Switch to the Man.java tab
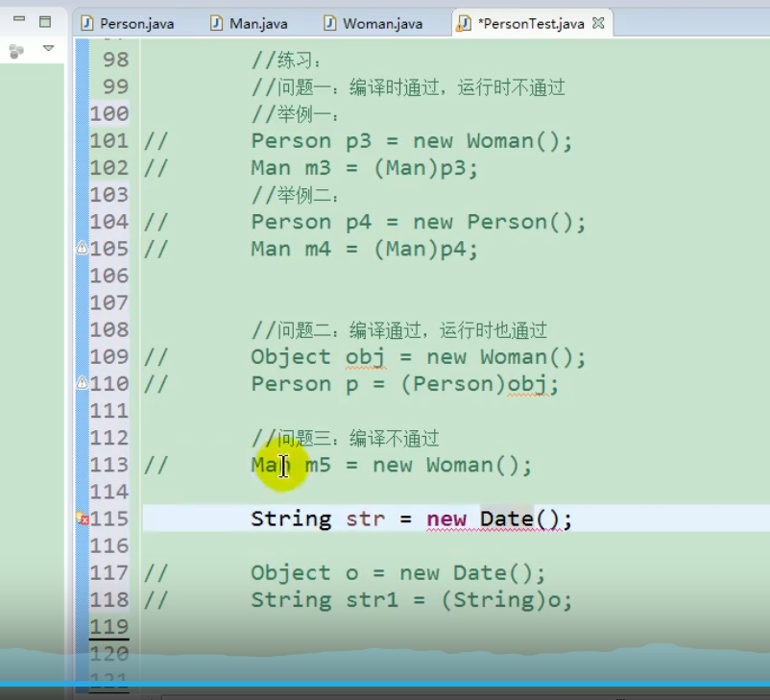Screen dimensions: 770x700 coord(257,23)
